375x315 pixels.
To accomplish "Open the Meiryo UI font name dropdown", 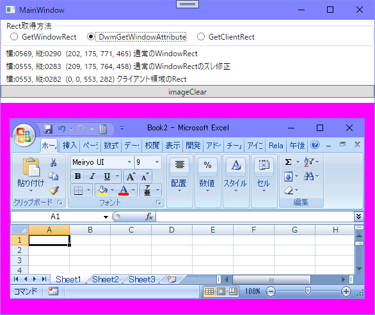I will 129,162.
